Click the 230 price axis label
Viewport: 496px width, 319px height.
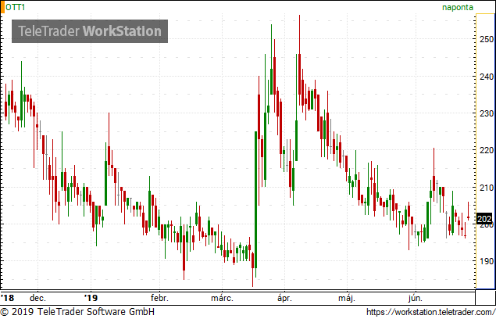487,113
